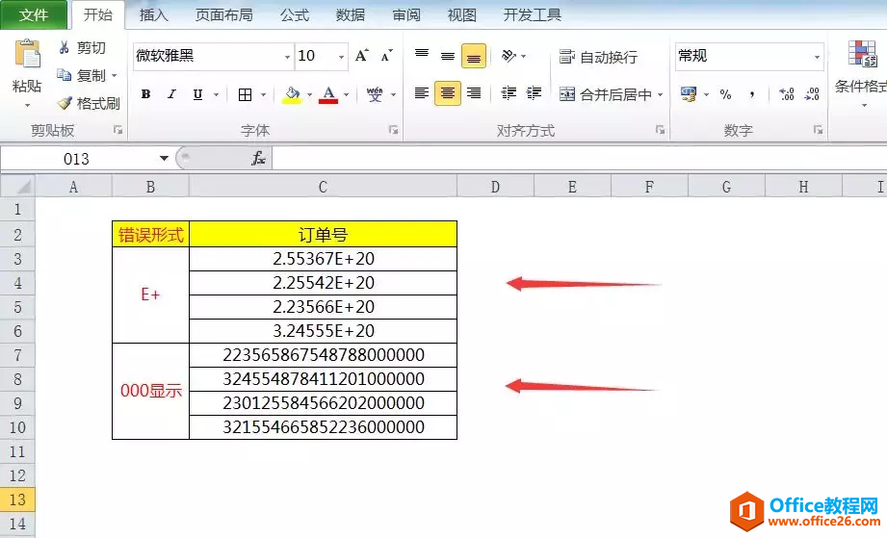Image resolution: width=887 pixels, height=538 pixels.
Task: Select column C header
Action: [x=323, y=187]
